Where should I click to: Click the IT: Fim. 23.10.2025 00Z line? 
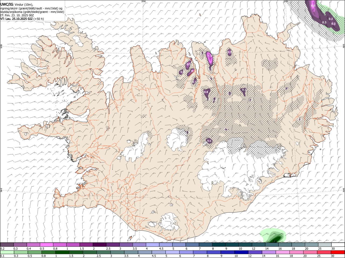point(17,15)
